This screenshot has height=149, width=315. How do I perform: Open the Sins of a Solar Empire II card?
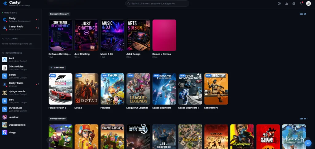[x=164, y=137]
